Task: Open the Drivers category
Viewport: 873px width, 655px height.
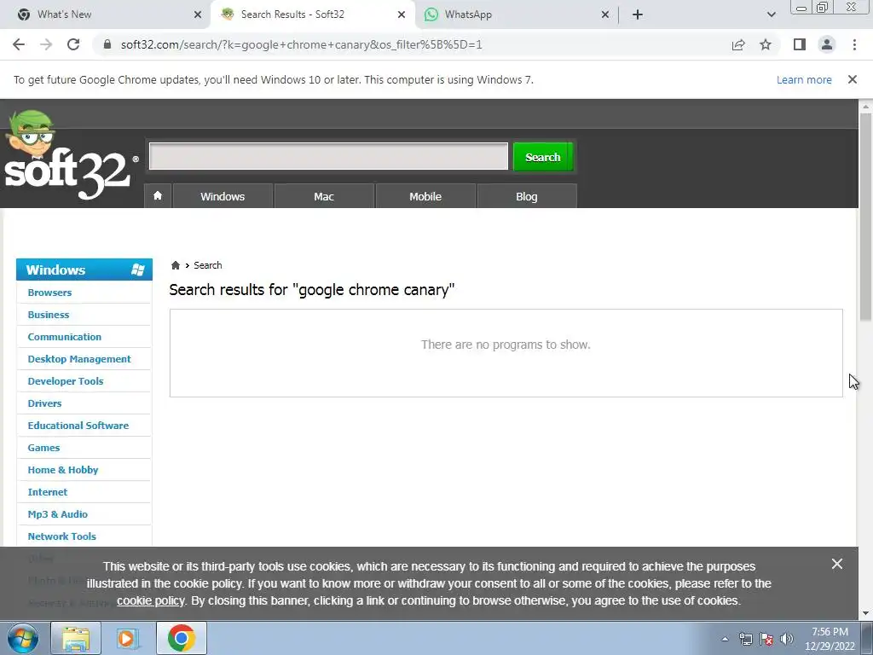Action: pos(44,403)
